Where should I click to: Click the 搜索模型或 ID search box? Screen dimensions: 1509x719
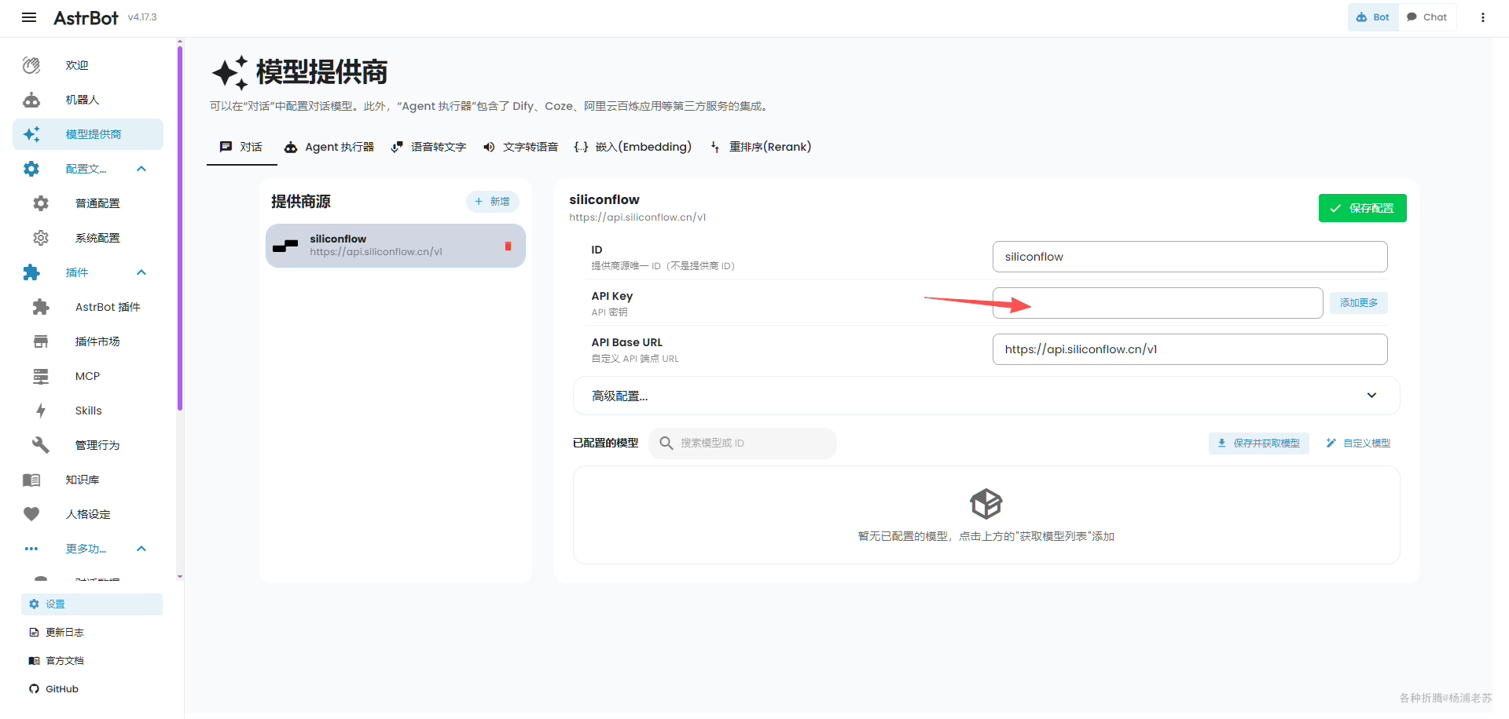[x=743, y=443]
